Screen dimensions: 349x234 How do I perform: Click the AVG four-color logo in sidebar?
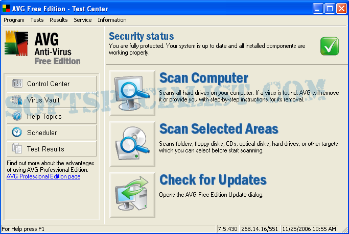(16, 43)
